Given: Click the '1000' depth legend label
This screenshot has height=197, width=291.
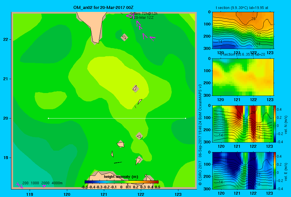Looking at the screenshot, I should [x=35, y=183].
